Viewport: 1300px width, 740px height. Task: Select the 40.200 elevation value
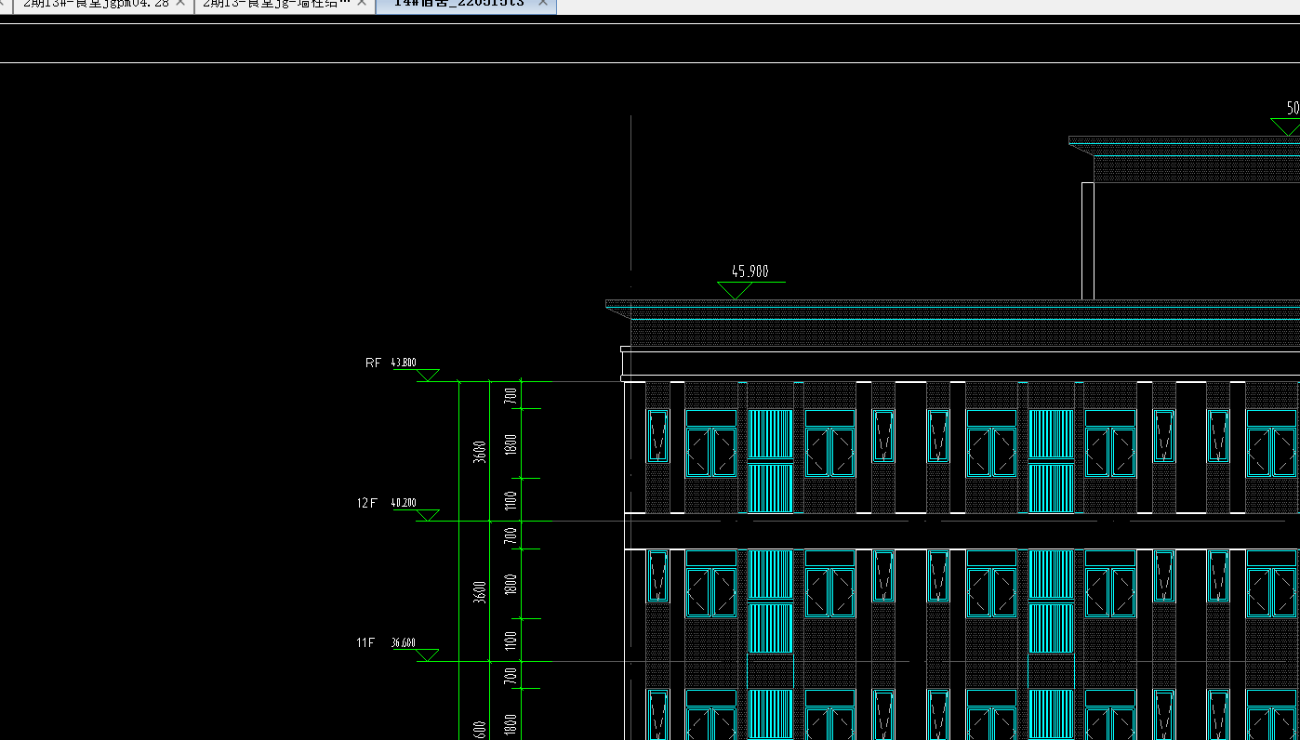pyautogui.click(x=403, y=503)
